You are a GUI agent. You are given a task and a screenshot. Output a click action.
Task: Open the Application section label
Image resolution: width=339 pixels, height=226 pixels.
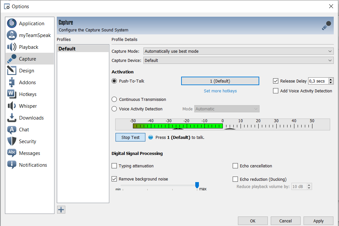[x=32, y=24]
